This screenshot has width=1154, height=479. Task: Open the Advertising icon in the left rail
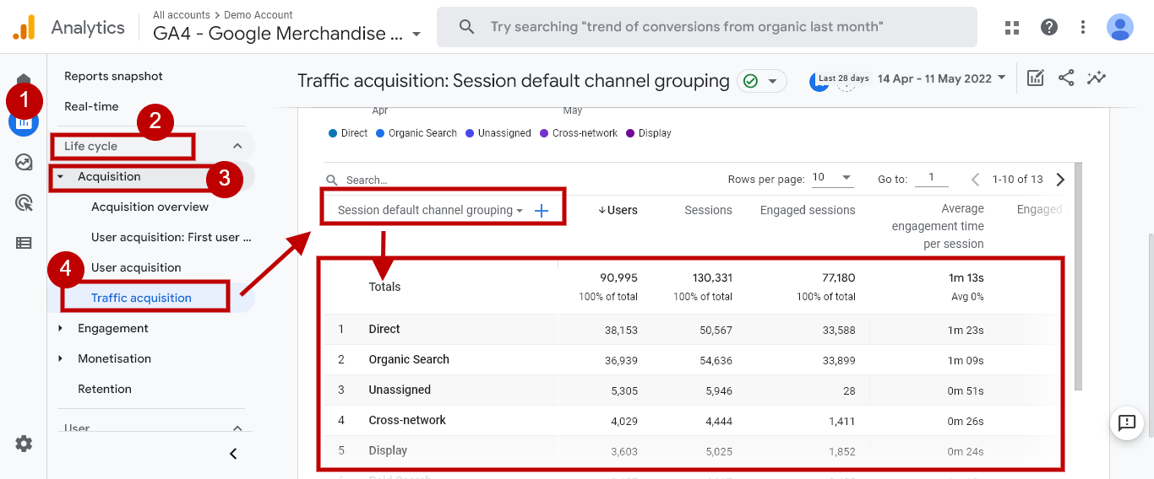pos(24,202)
